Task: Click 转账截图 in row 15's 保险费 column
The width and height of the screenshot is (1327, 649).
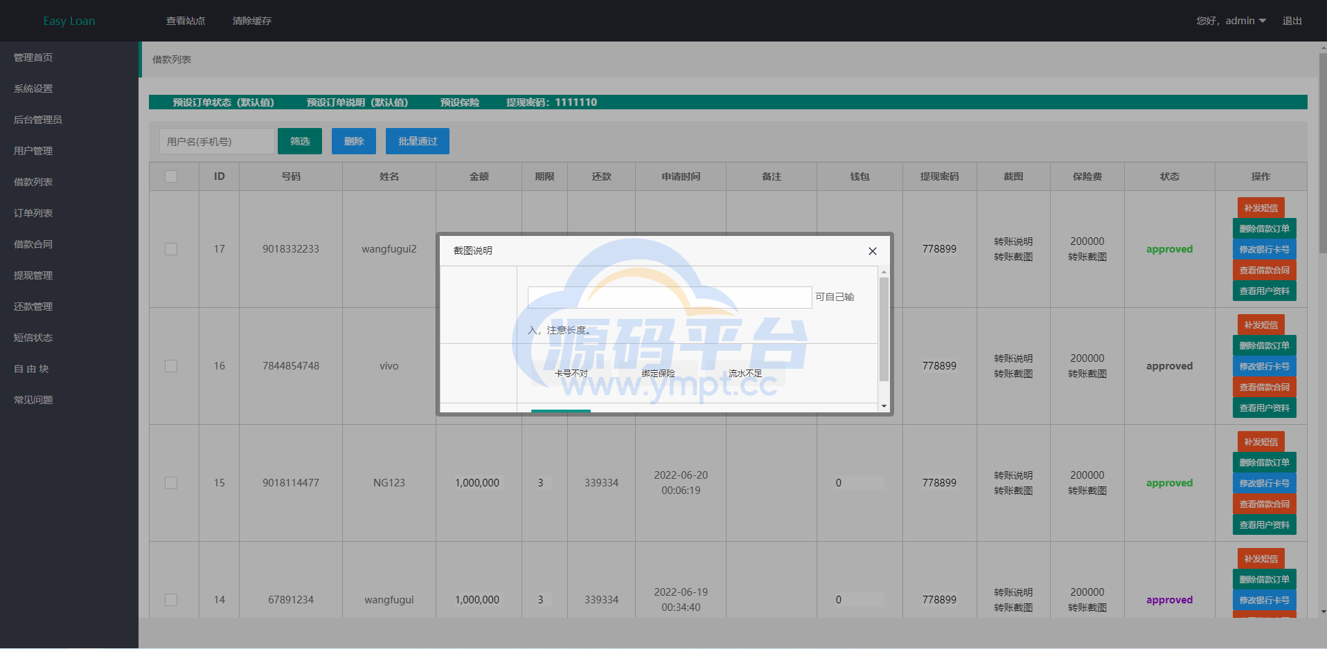Action: pyautogui.click(x=1087, y=491)
